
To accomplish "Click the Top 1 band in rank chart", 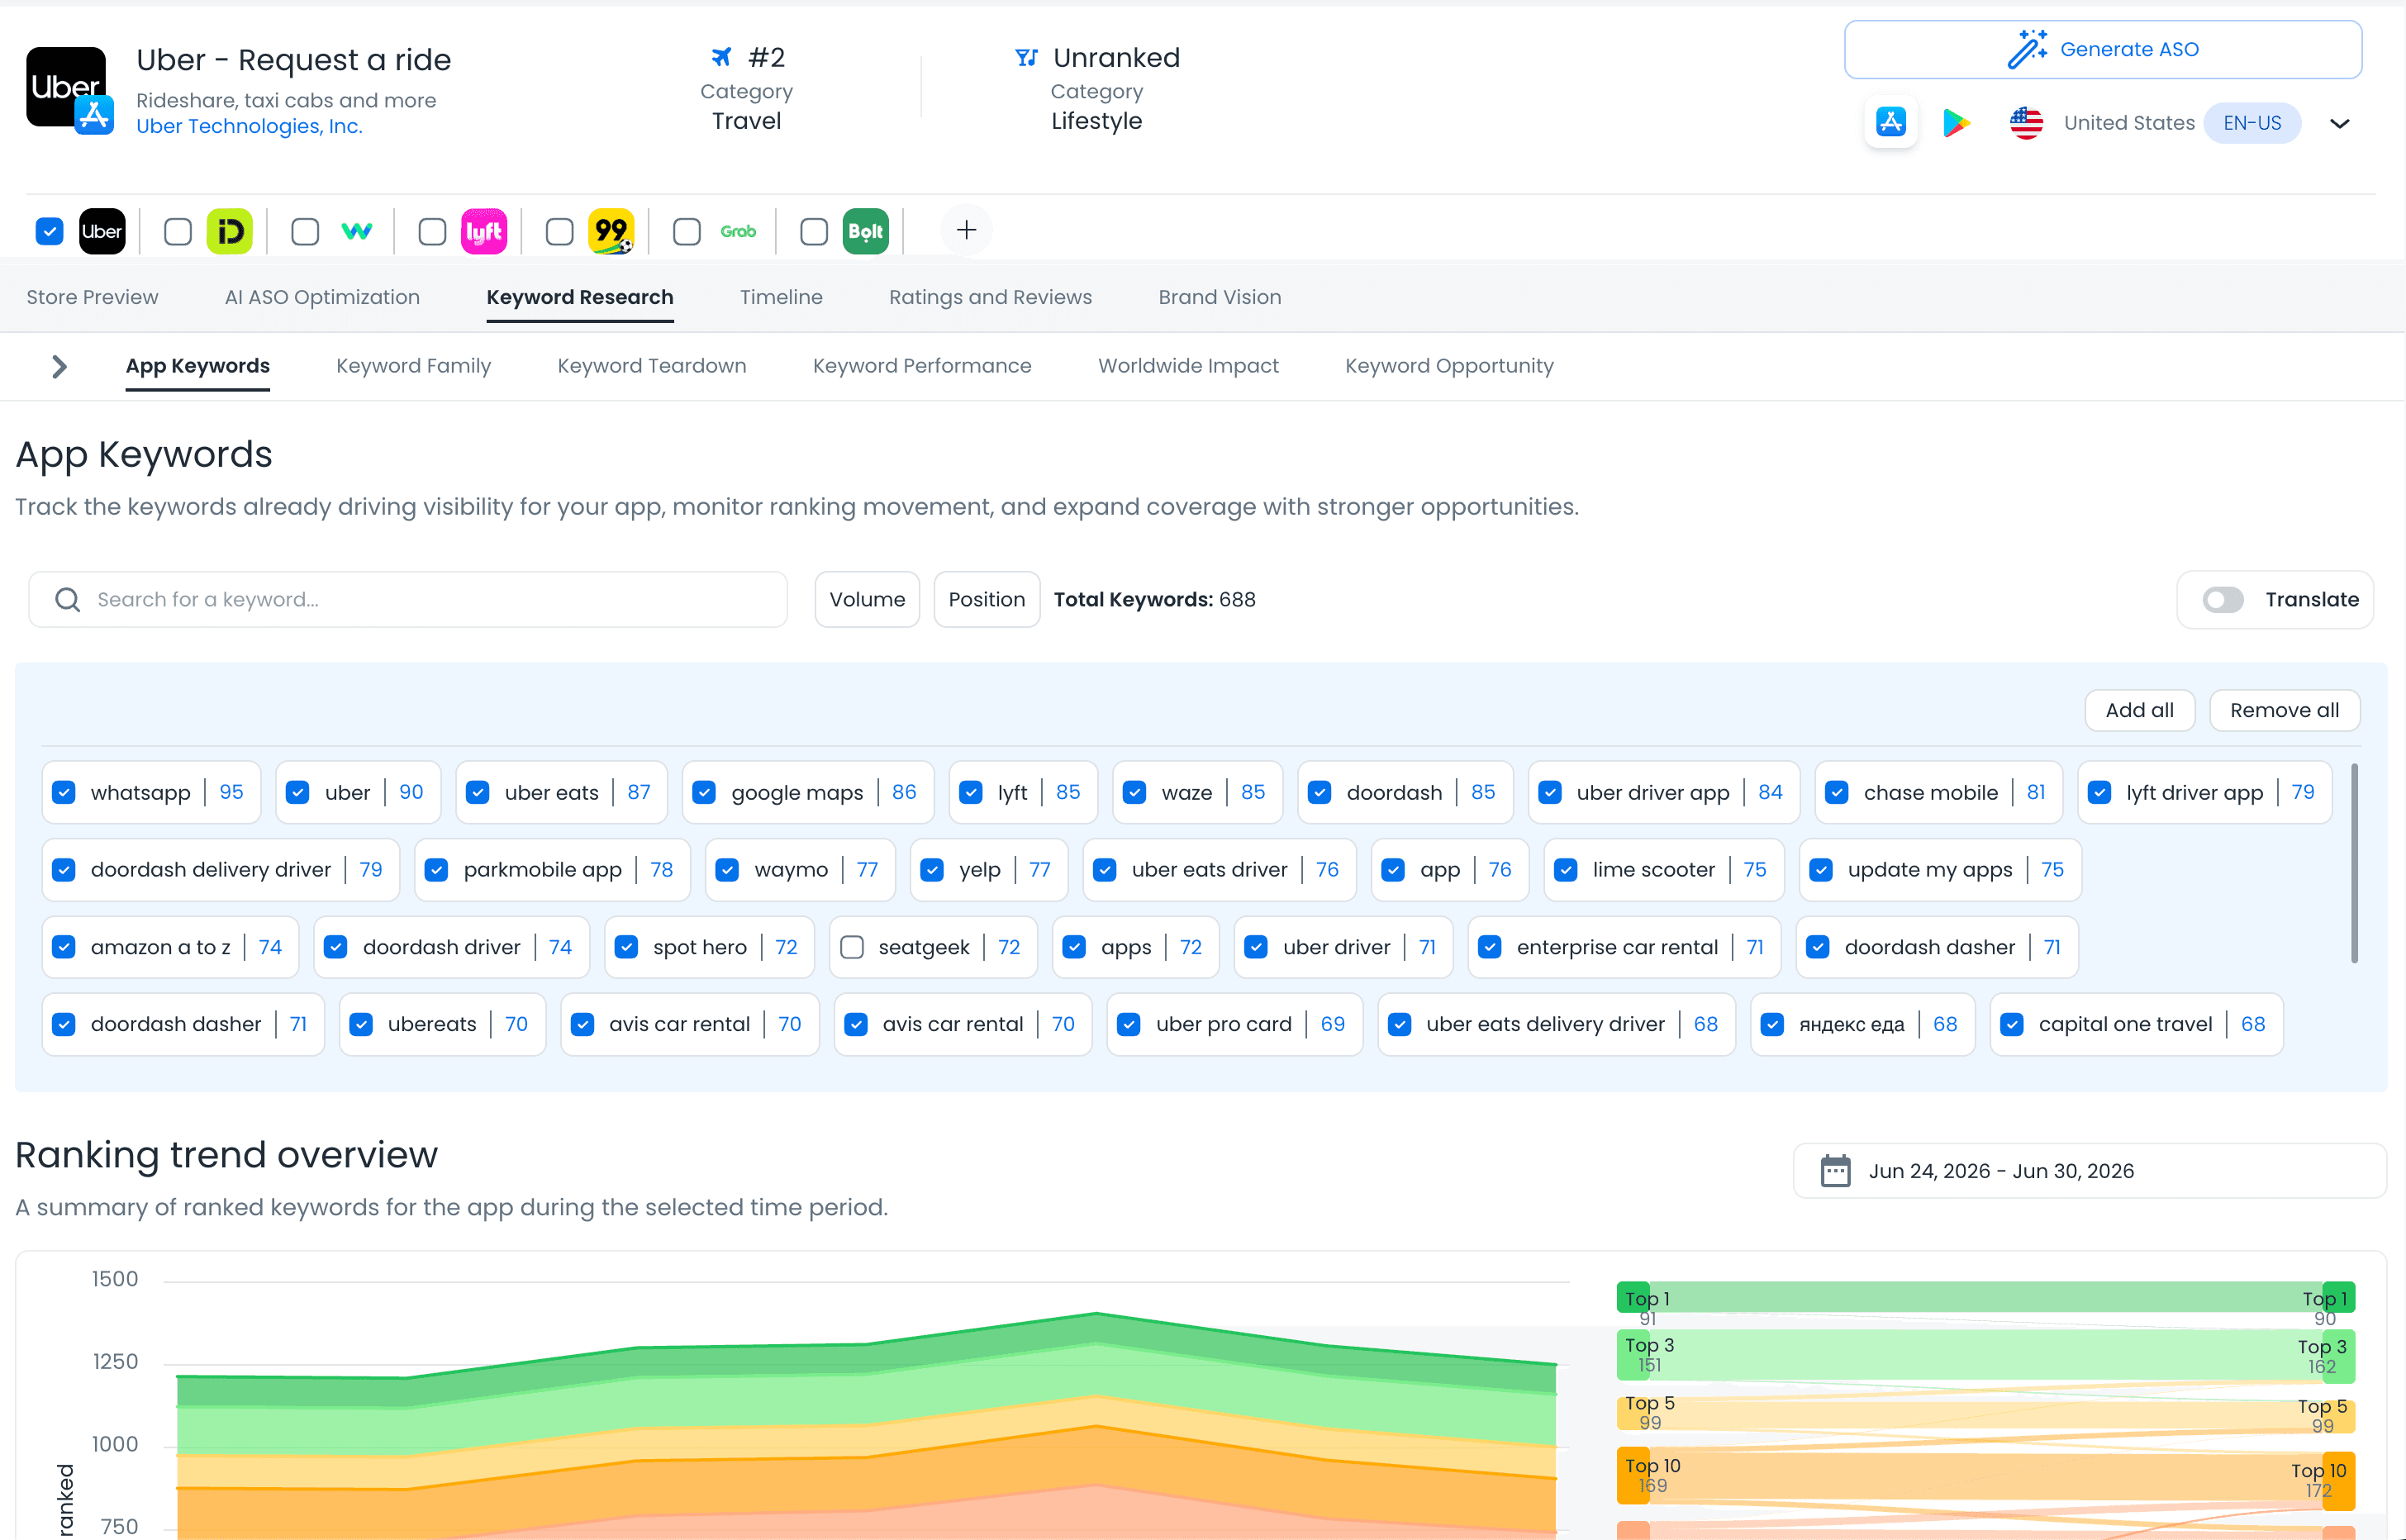I will (x=1985, y=1297).
